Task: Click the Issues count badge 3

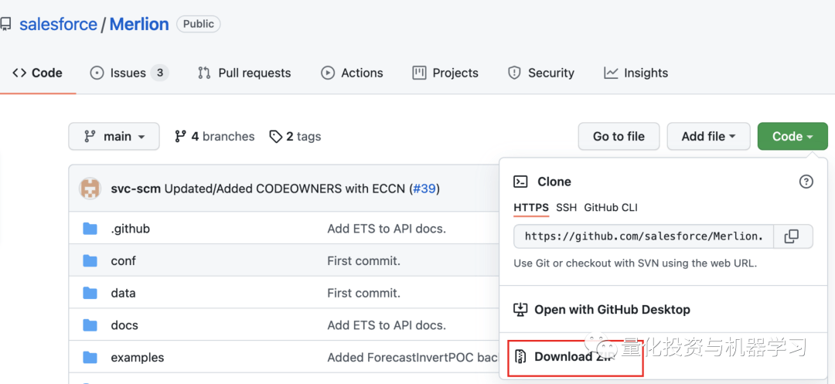Action: tap(159, 73)
